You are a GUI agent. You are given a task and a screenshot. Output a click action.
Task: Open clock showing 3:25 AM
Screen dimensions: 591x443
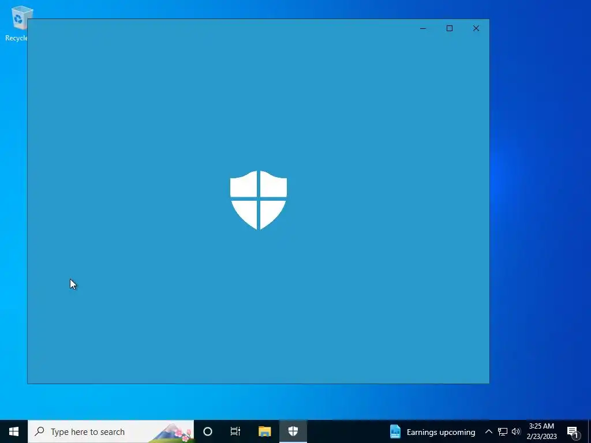tap(541, 431)
